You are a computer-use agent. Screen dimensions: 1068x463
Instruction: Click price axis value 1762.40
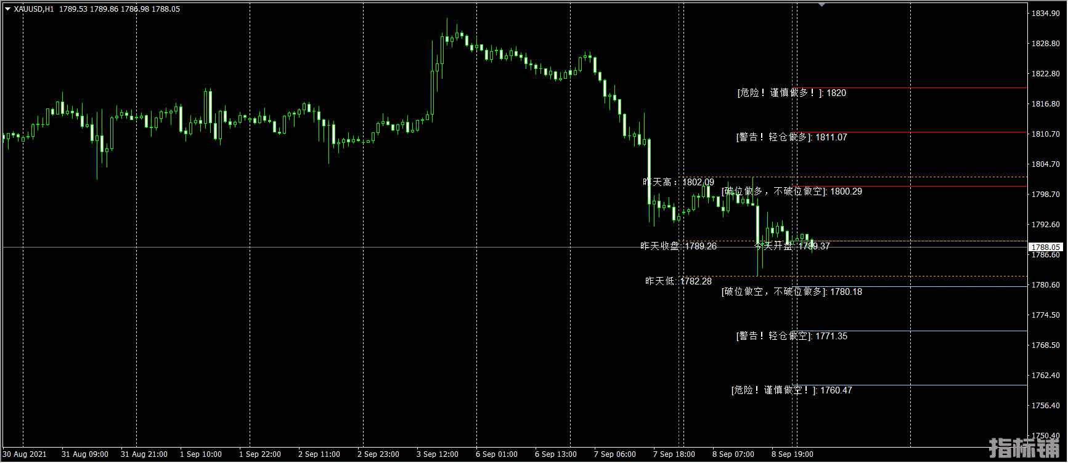tap(1046, 376)
